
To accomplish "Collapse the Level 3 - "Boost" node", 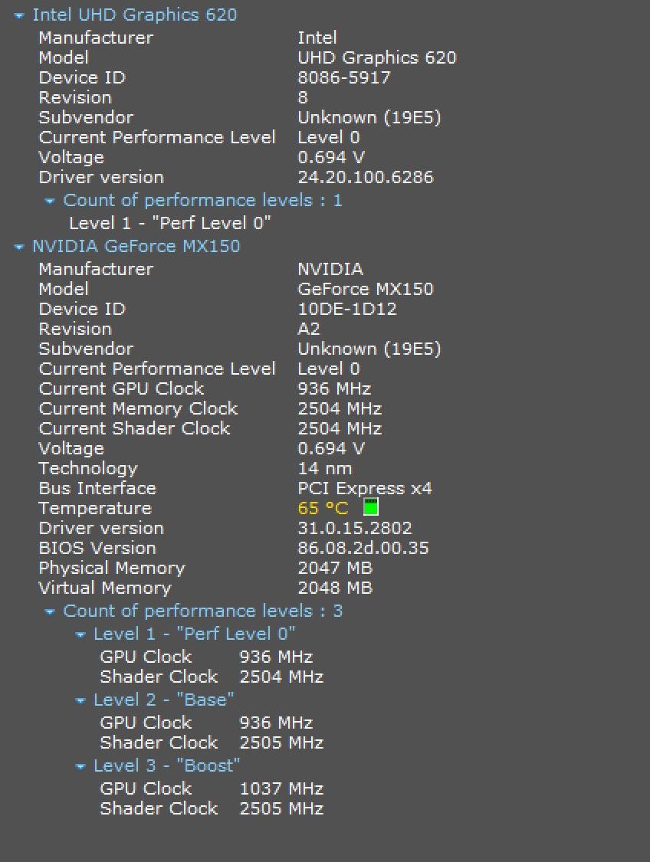I will (80, 767).
